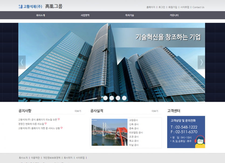Click the 회원가입 link in the top bar

[x=173, y=7]
